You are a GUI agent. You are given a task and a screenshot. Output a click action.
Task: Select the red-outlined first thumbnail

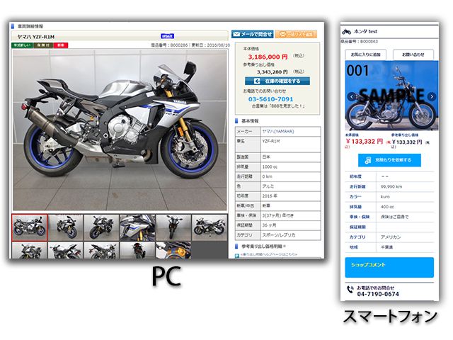(30, 227)
